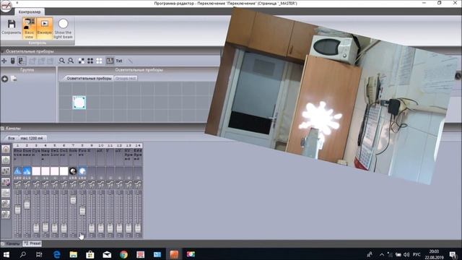Open channel 13 fade curve button

tap(128, 184)
